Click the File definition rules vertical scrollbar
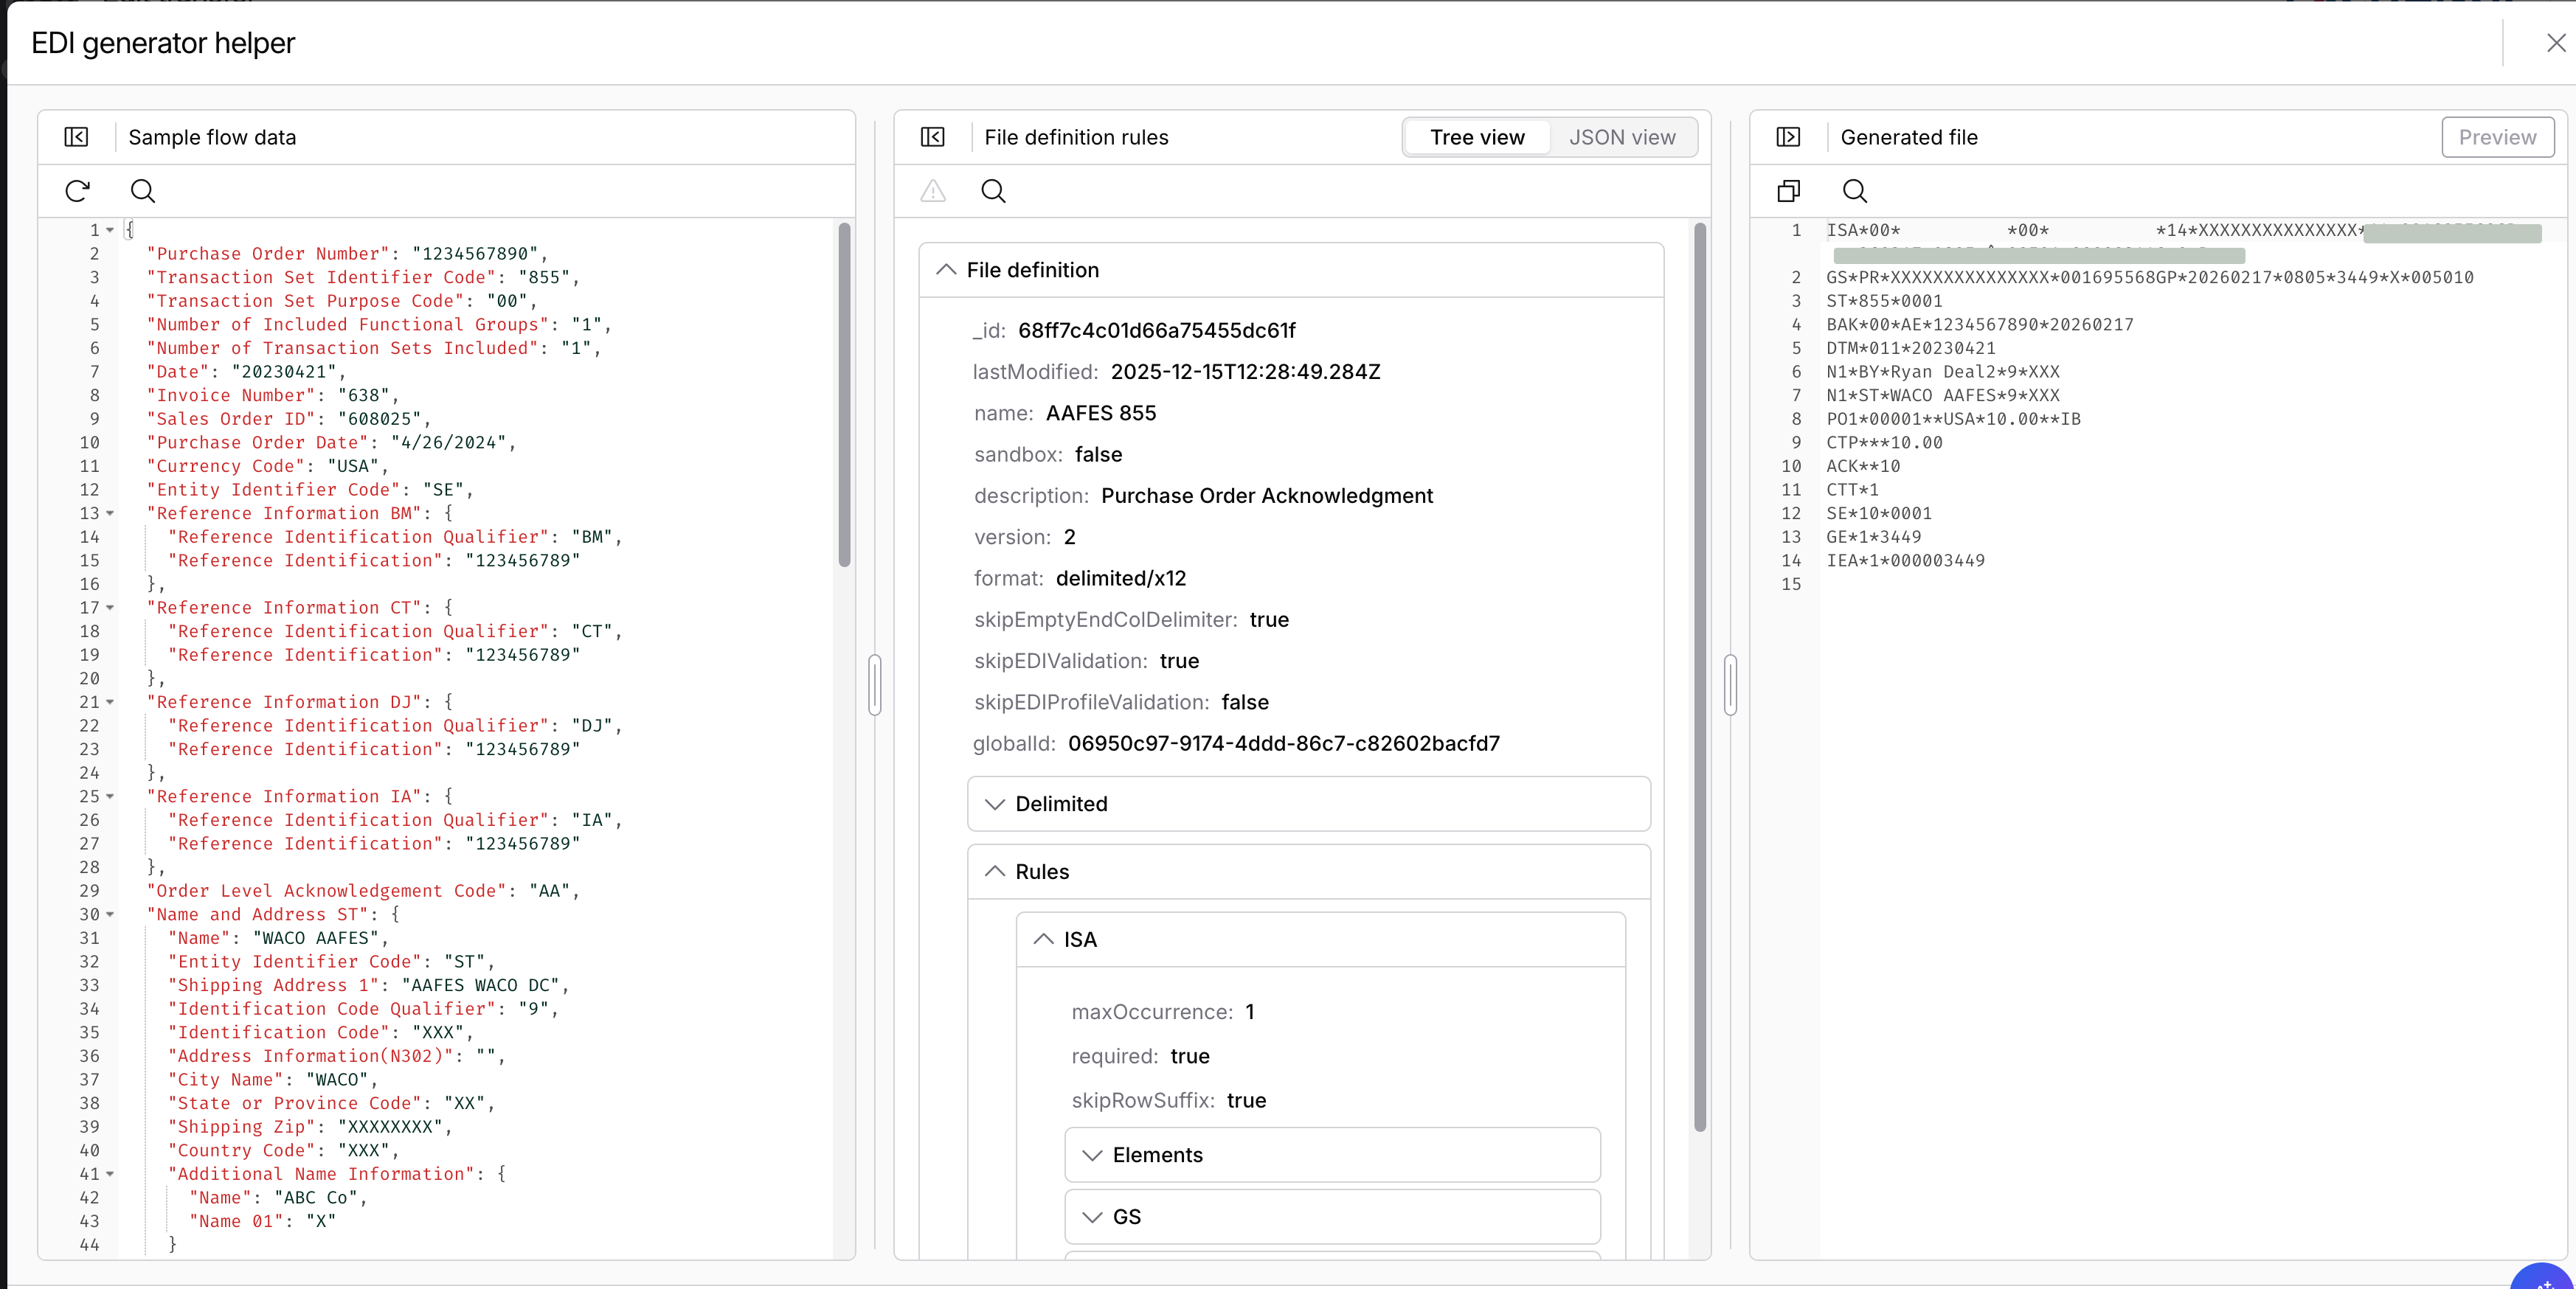 1700,677
